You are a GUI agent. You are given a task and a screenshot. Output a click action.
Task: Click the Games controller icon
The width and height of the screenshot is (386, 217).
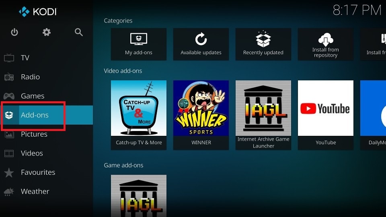coord(9,96)
